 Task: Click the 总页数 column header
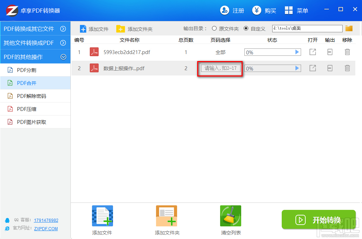[186, 40]
